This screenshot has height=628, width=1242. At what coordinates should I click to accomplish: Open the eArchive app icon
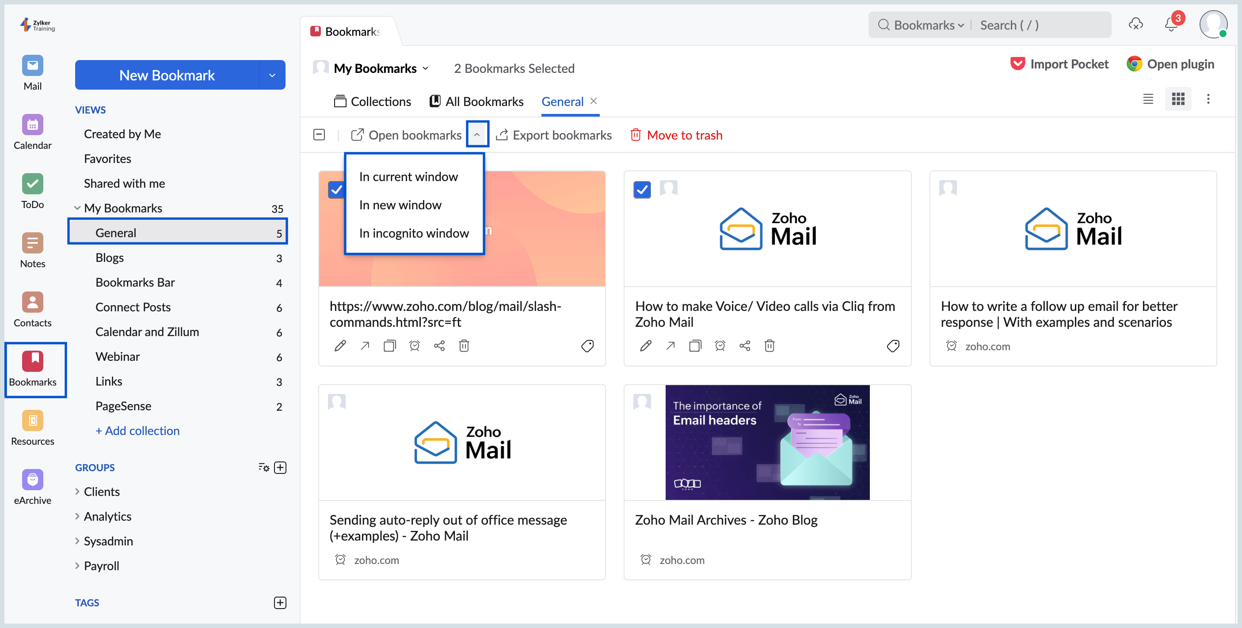(32, 479)
